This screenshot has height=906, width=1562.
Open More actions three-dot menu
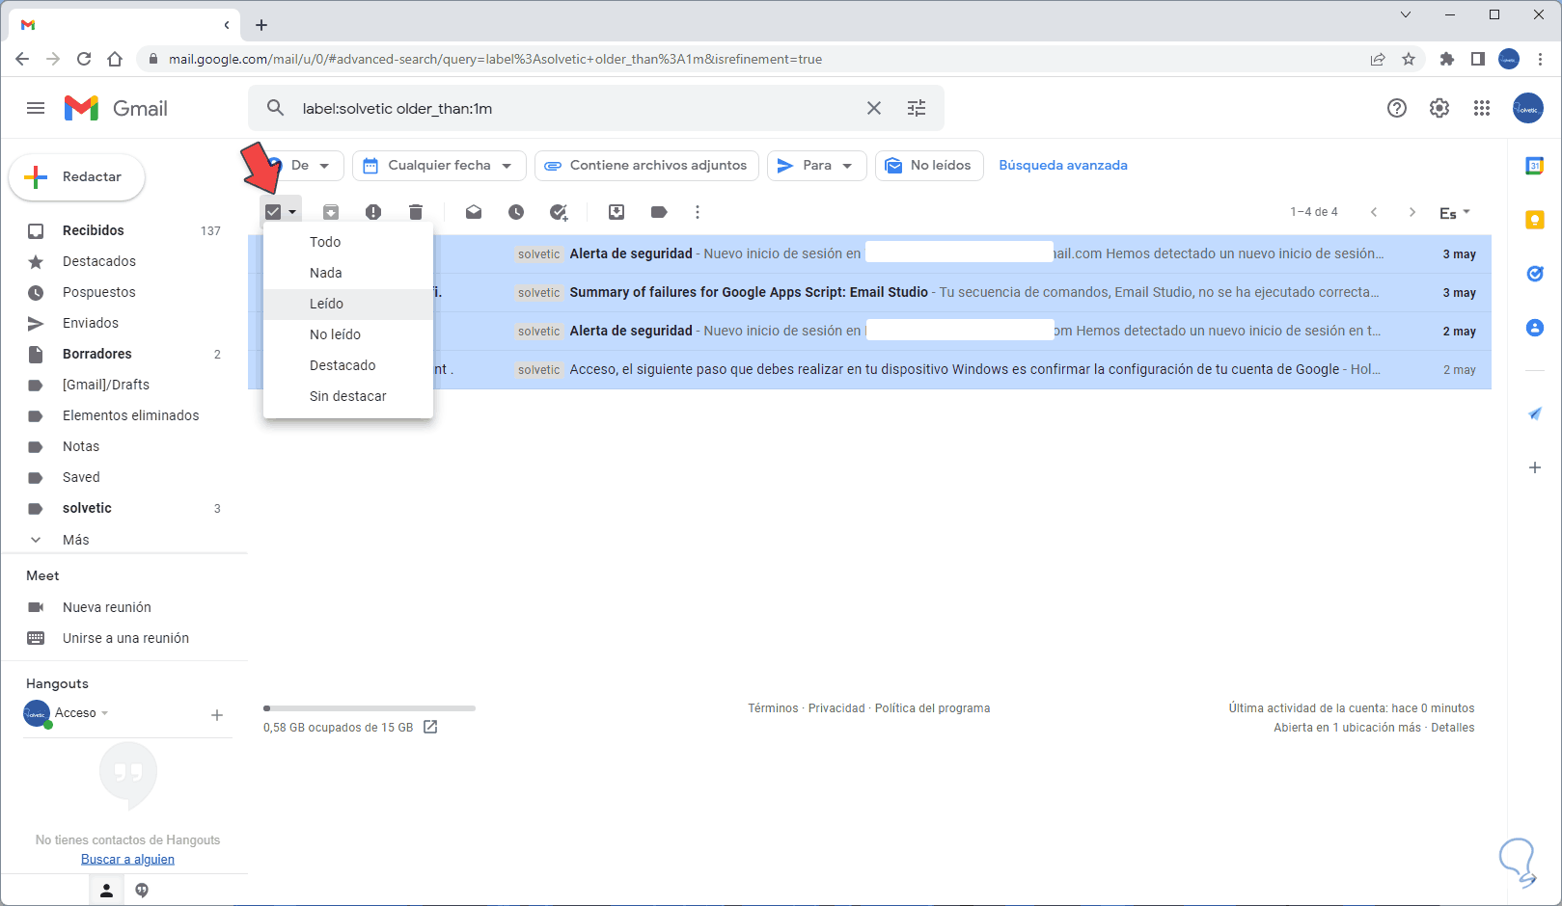click(698, 212)
